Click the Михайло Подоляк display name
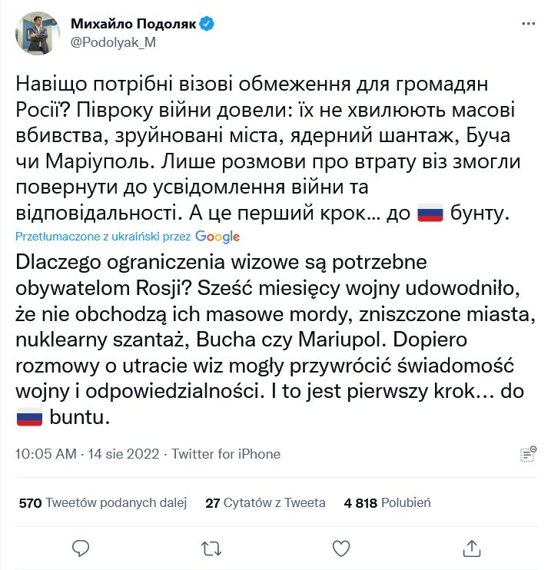The height and width of the screenshot is (570, 551). tap(131, 25)
